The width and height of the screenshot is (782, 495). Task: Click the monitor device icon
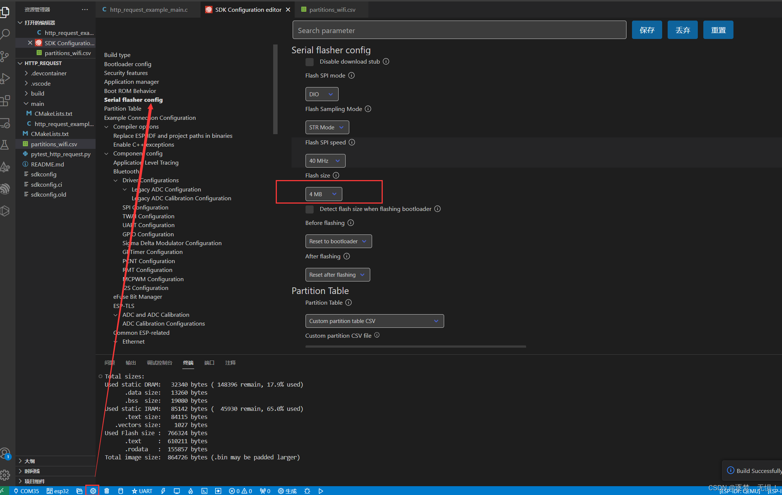point(177,491)
